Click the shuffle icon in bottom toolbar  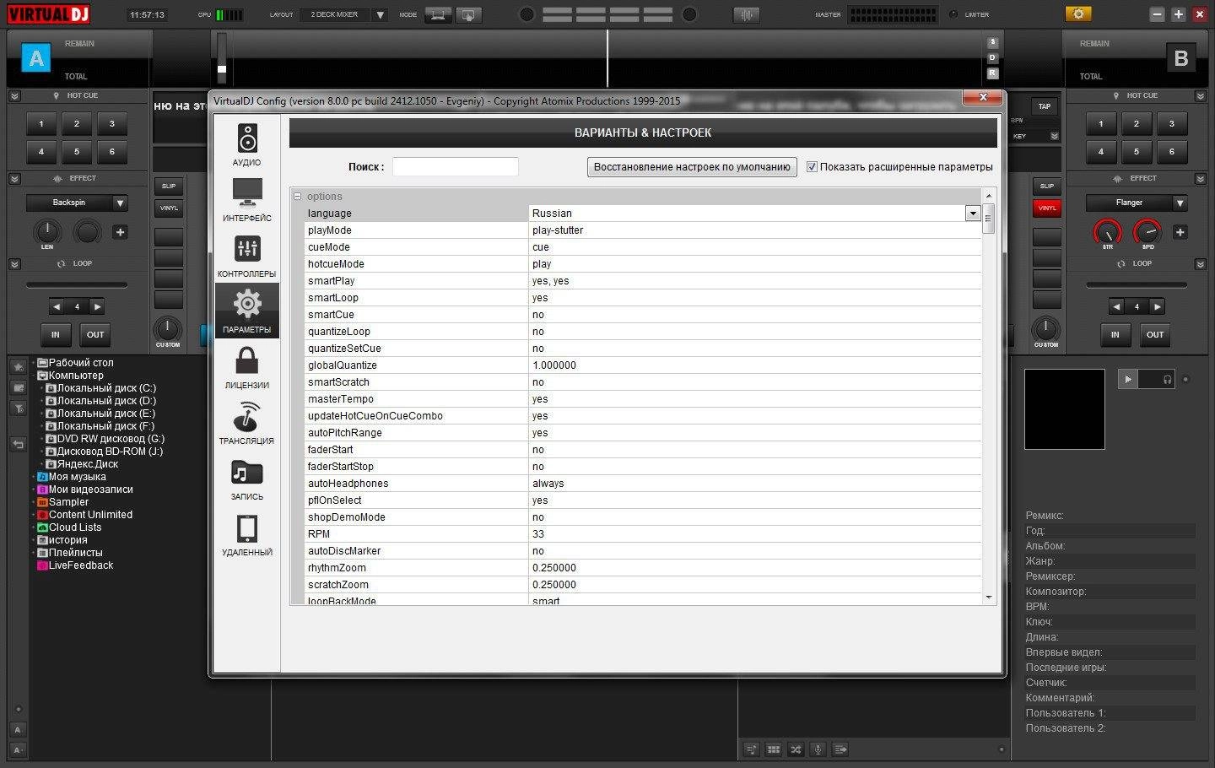(x=795, y=749)
